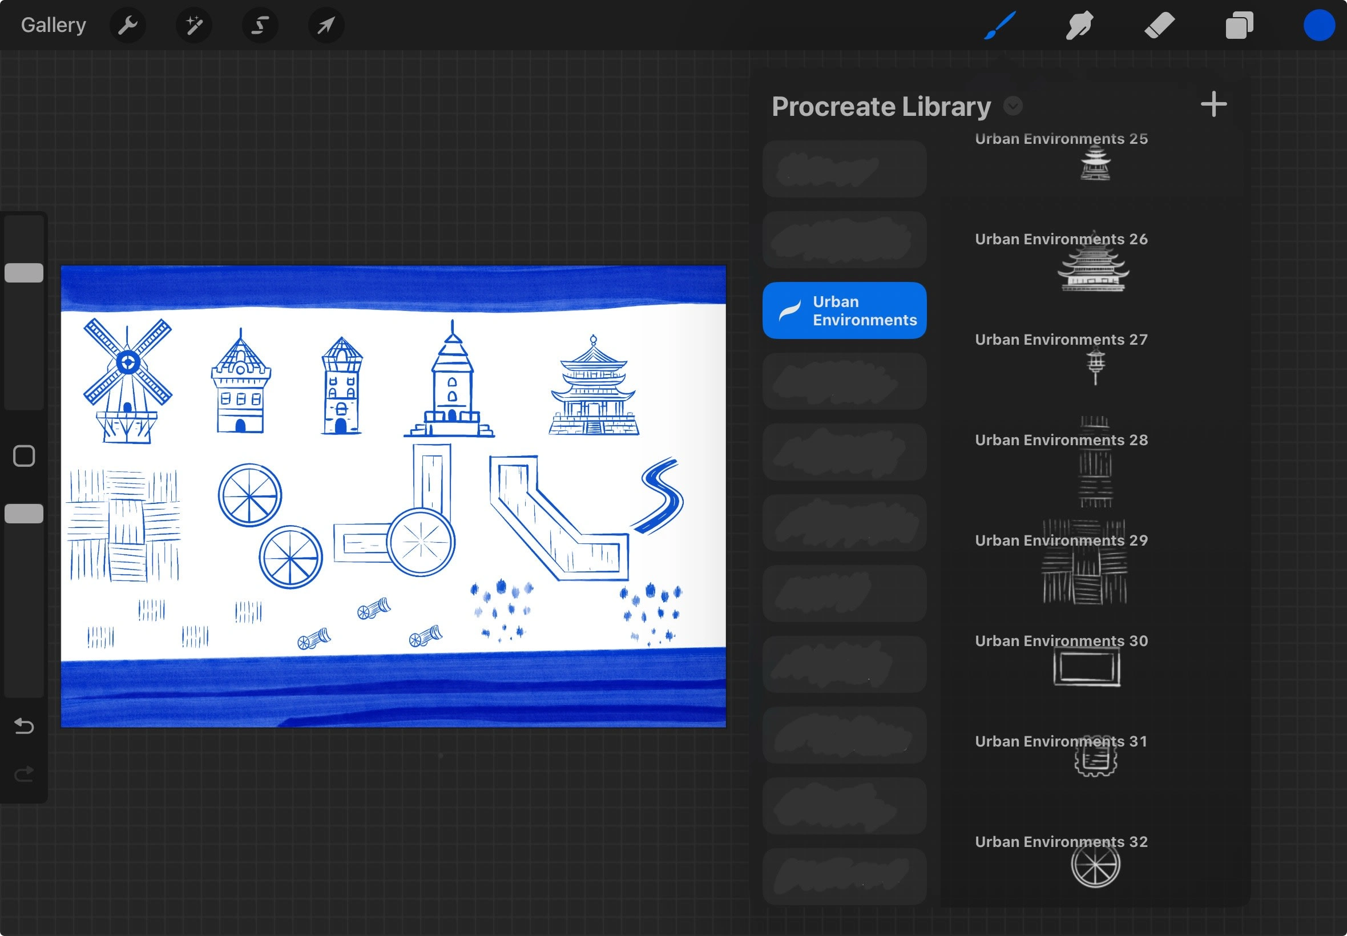The width and height of the screenshot is (1347, 936).
Task: Click the redo arrow
Action: click(x=24, y=774)
